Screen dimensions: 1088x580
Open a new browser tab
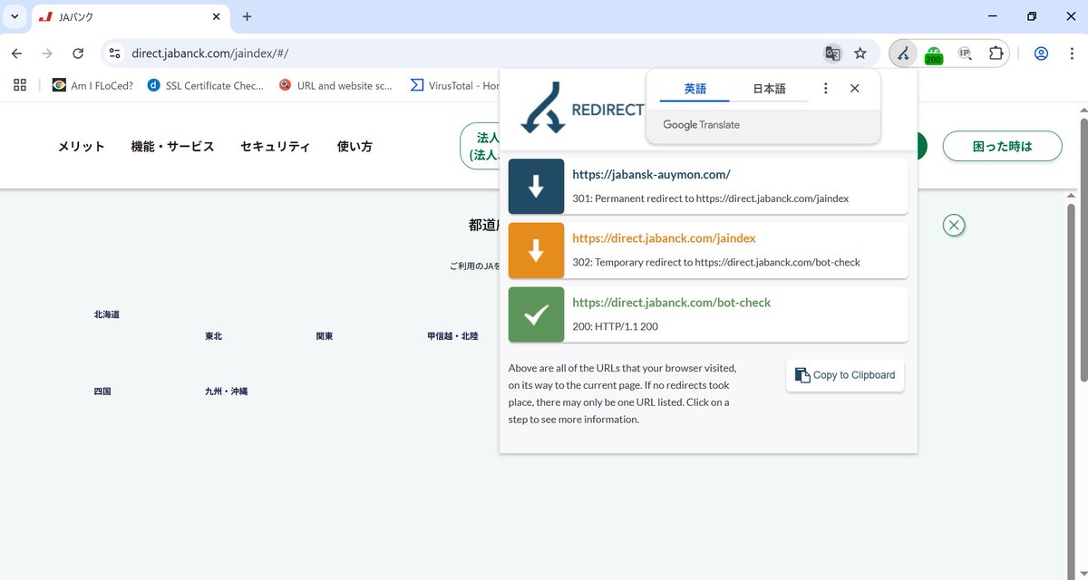[x=247, y=16]
